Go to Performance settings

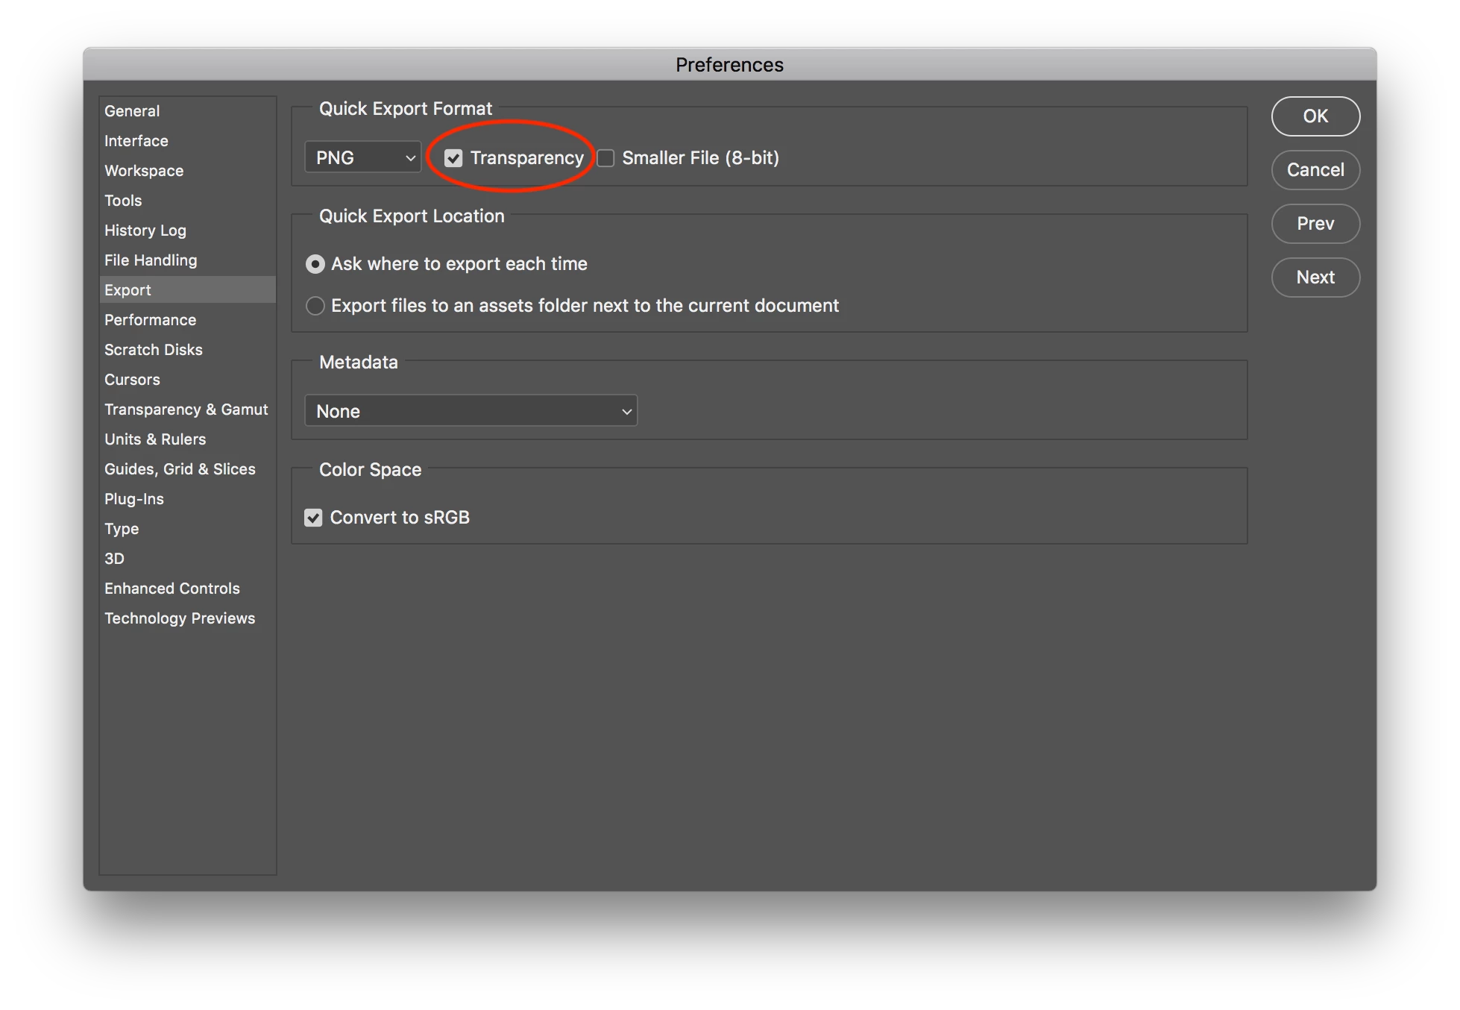click(x=150, y=320)
